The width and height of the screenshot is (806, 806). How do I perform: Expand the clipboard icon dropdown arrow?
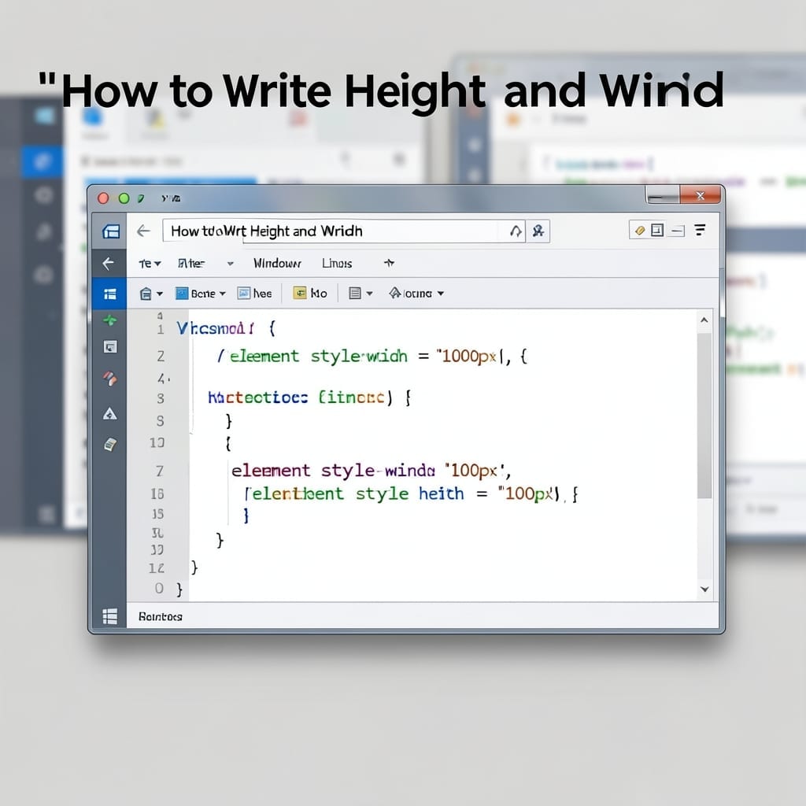pos(159,294)
